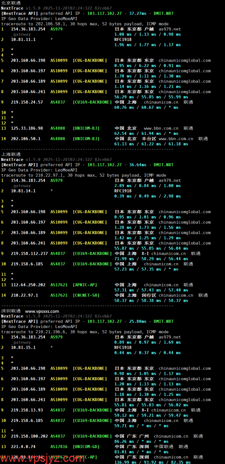The height and width of the screenshot is (464, 225).
Task: Select latency '0.44 ms / 0.37 ms / 0.44 ms'
Action: (148, 353)
